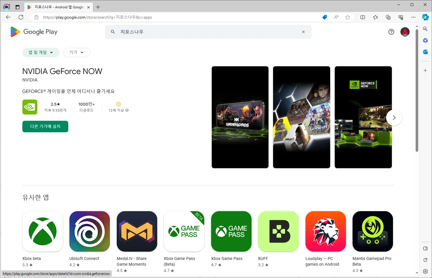This screenshot has width=432, height=278.
Task: Toggle the sidebar layout icon
Action: 425,248
